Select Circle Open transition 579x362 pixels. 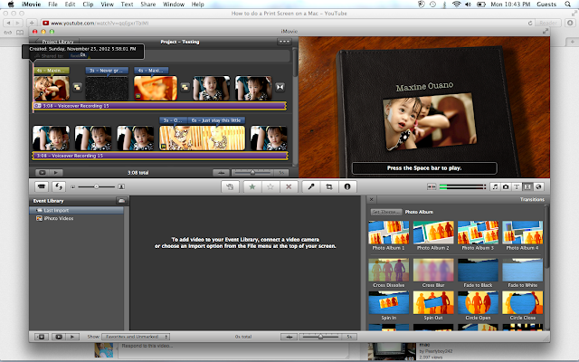point(478,306)
